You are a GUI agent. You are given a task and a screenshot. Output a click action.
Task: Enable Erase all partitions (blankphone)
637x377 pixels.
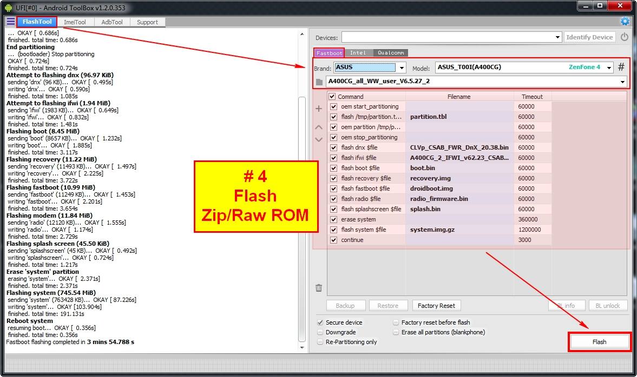coord(396,332)
